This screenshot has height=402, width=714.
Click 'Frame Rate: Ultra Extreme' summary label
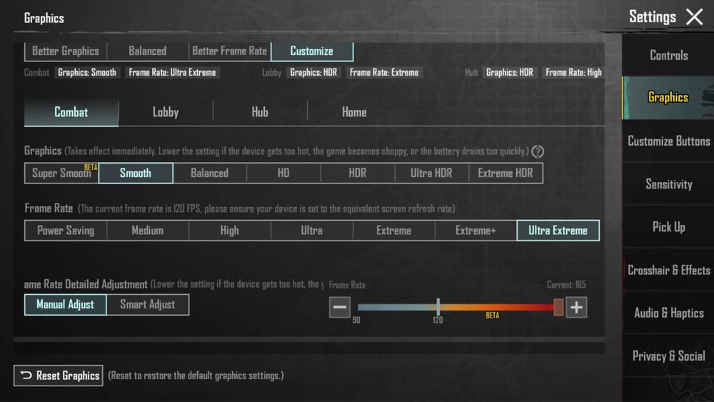172,72
